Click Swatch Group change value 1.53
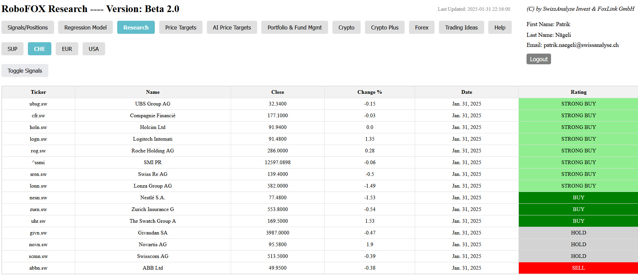638x276 pixels. tap(370, 221)
